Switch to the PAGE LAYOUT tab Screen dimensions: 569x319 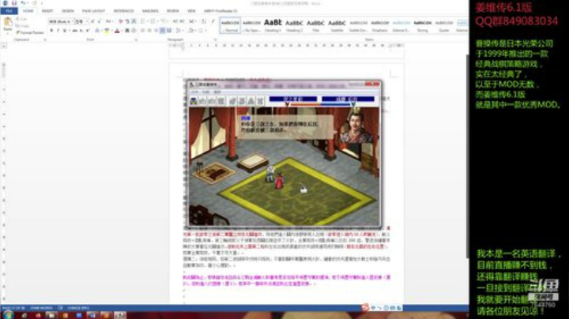(x=93, y=11)
